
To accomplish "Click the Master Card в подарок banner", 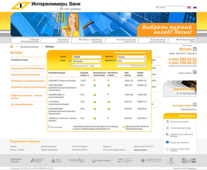I will coord(180,88).
